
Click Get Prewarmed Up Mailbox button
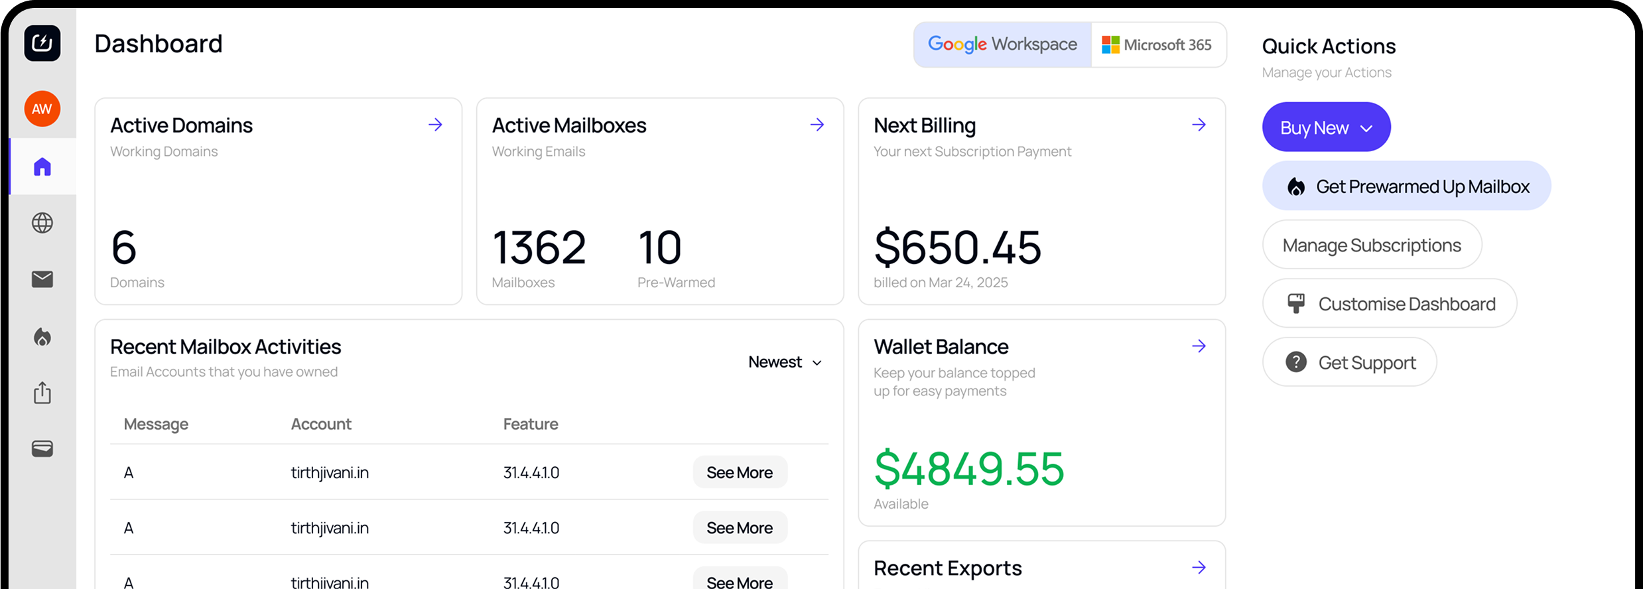pyautogui.click(x=1406, y=186)
